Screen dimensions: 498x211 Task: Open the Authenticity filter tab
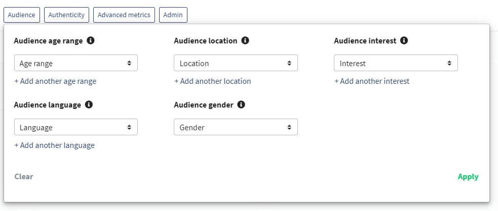[66, 15]
